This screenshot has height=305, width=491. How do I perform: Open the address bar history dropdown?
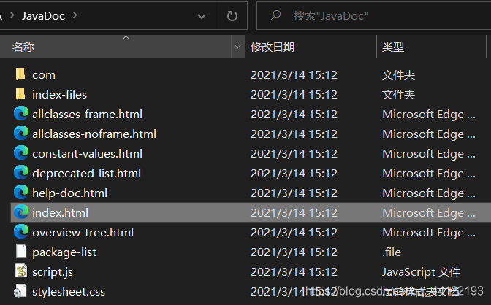pyautogui.click(x=202, y=16)
